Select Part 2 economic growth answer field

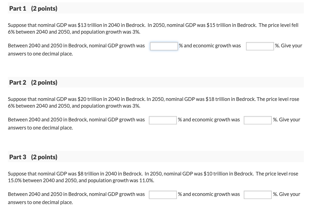click(257, 120)
